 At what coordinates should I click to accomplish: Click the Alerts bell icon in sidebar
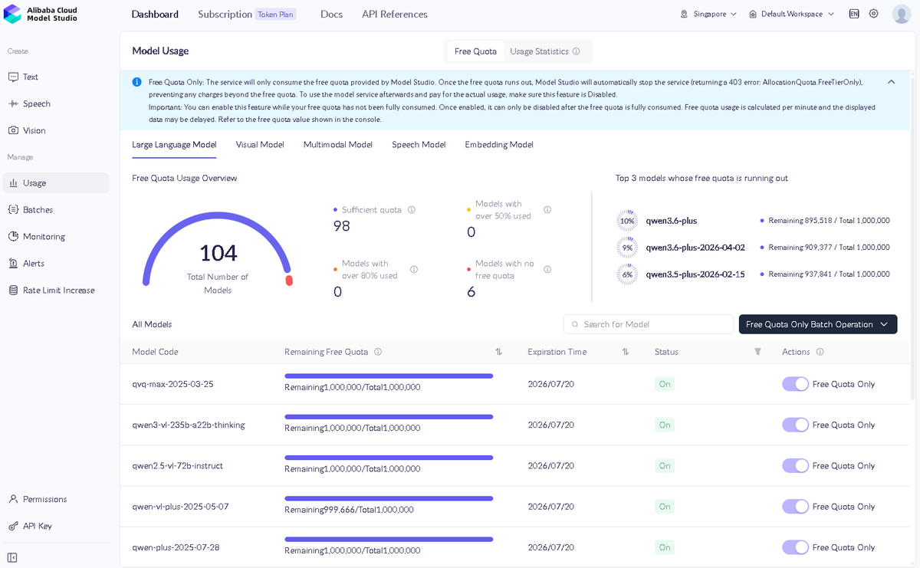(x=13, y=263)
